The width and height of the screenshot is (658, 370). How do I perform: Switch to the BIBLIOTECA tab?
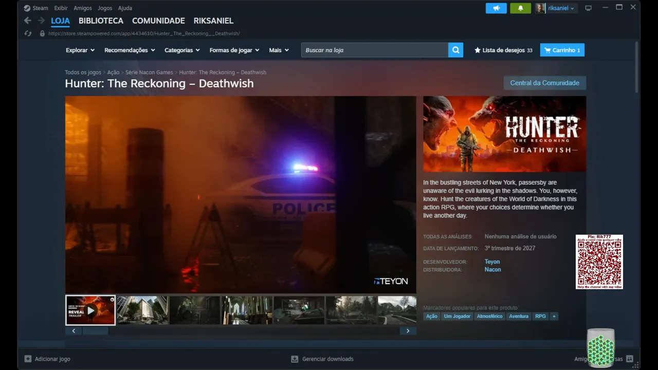(101, 21)
